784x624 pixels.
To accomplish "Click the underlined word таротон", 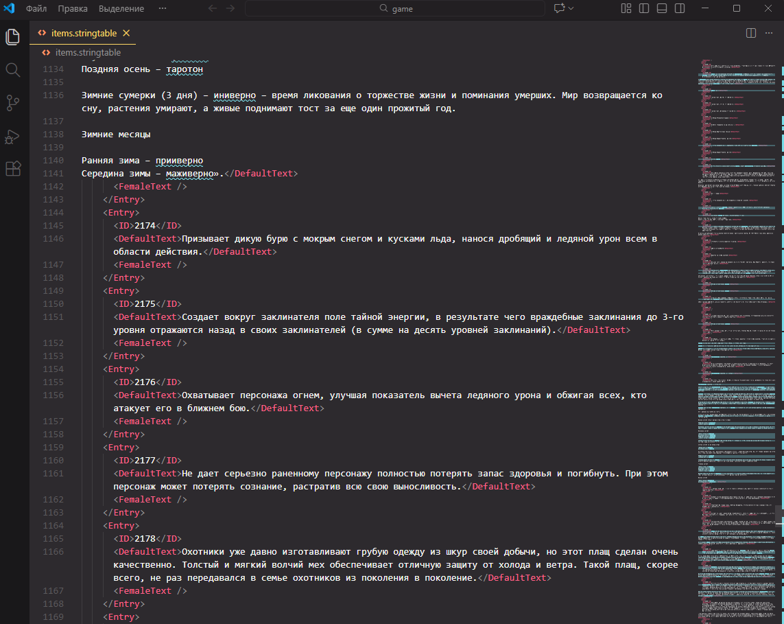I will pyautogui.click(x=185, y=69).
